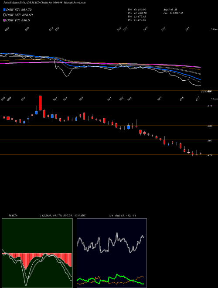Click the 478 price level label
218x288 pixels.
(210, 155)
